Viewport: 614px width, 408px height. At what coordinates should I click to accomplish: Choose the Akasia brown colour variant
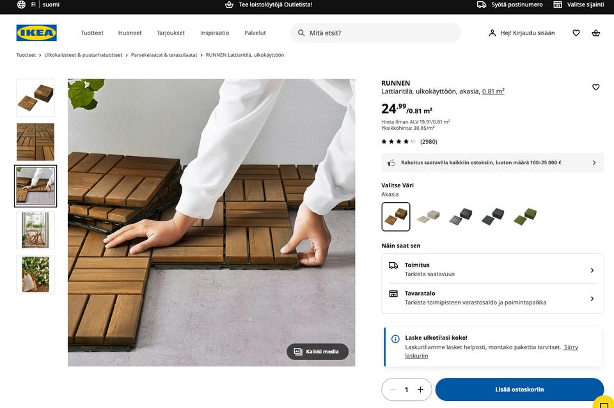point(396,217)
